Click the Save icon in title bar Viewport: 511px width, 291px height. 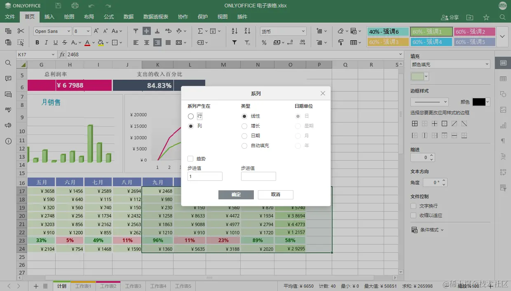pyautogui.click(x=58, y=6)
